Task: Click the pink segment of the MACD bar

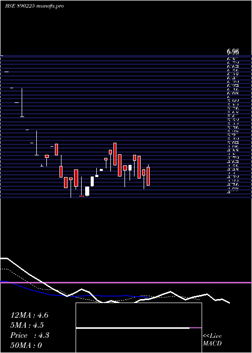Action: [x=196, y=328]
